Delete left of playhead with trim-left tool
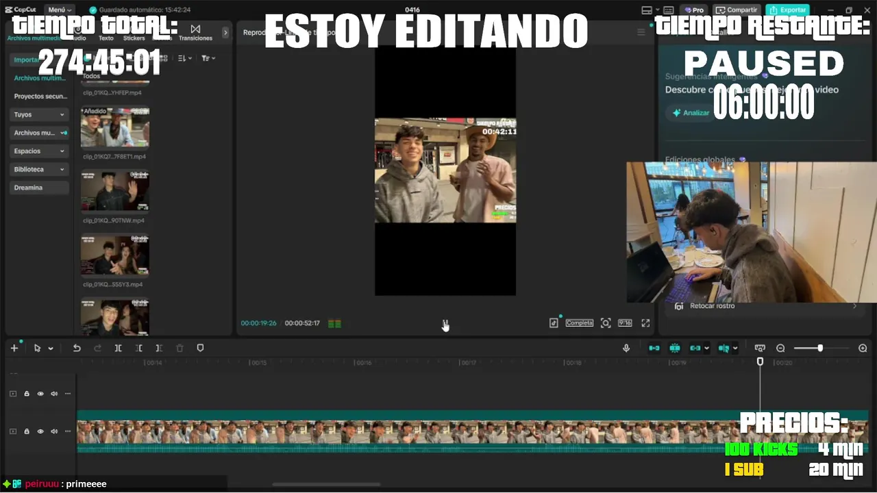 (138, 348)
